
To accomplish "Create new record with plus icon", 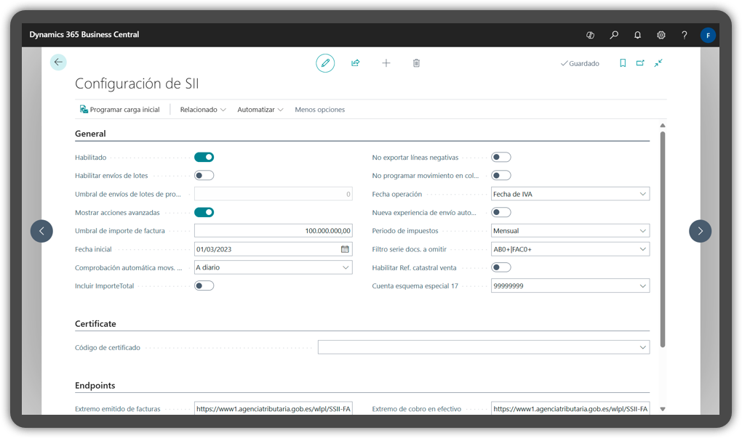I will click(x=386, y=63).
